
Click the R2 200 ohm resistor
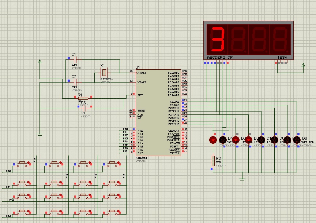click(x=213, y=160)
